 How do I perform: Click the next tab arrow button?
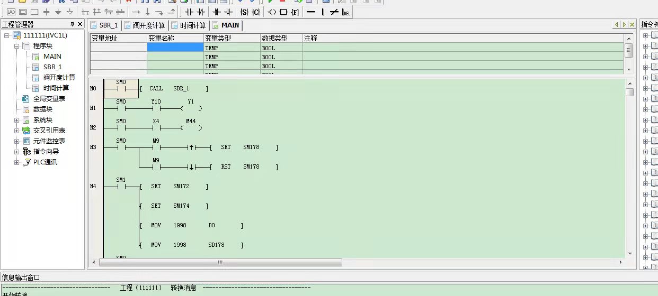coord(625,25)
